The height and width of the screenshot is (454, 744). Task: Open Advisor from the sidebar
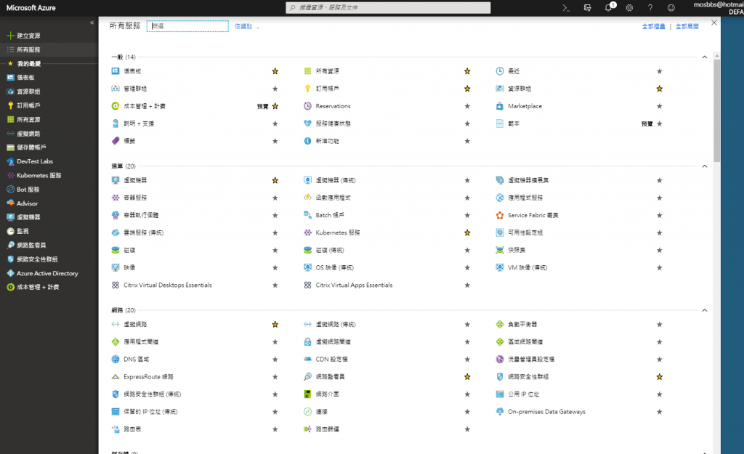coord(49,203)
